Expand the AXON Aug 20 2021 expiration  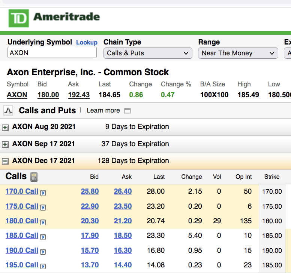point(5,128)
